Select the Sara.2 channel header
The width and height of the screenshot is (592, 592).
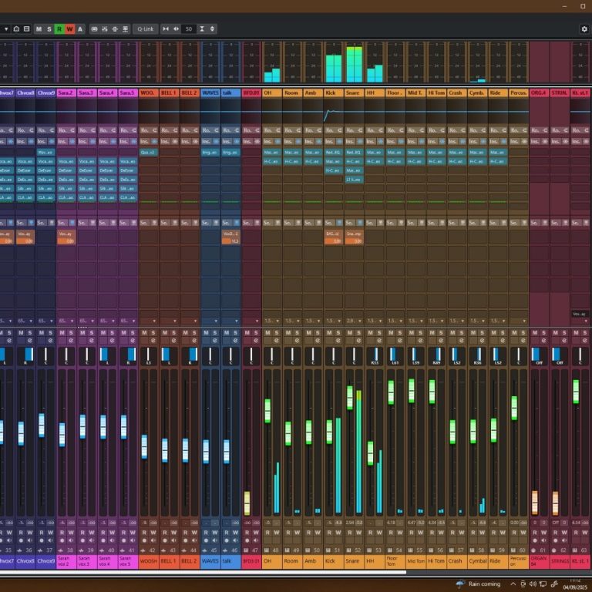point(66,92)
